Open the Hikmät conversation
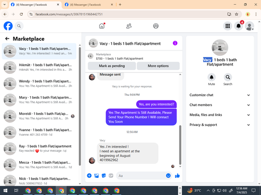 coord(39,67)
